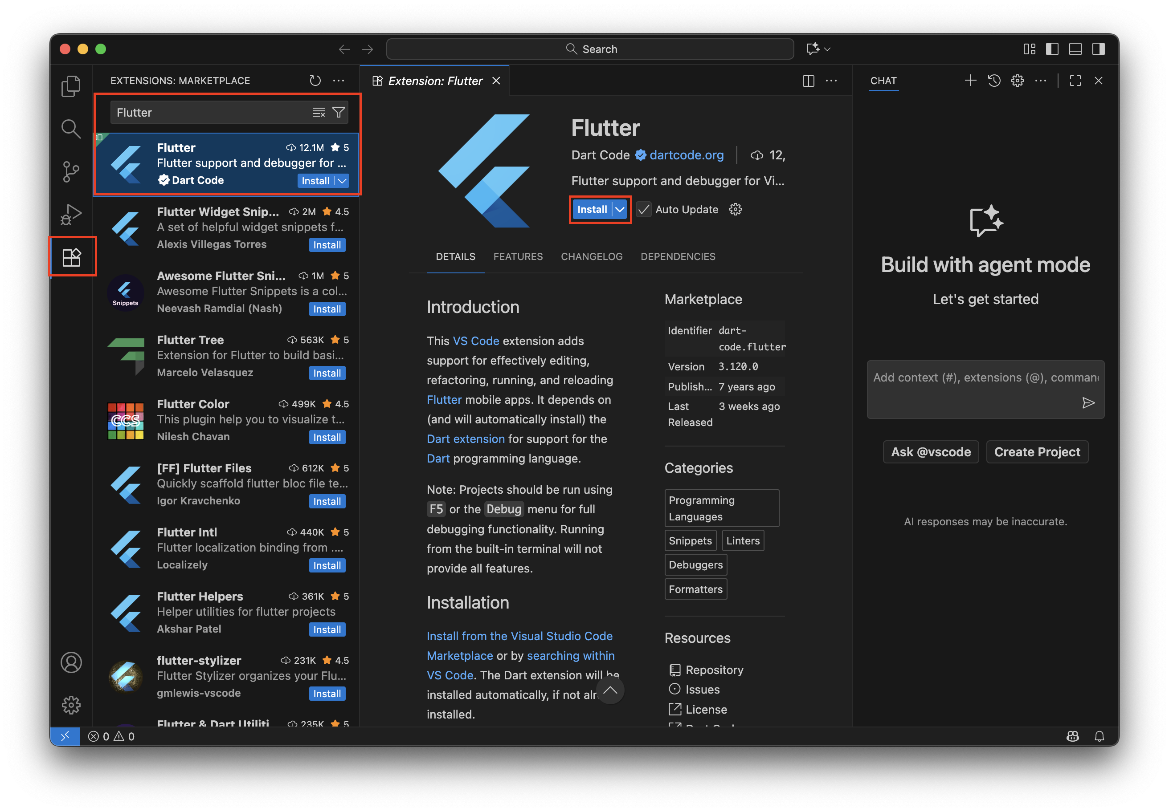1169x812 pixels.
Task: Switch to the CHANGELOG tab
Action: click(x=592, y=256)
